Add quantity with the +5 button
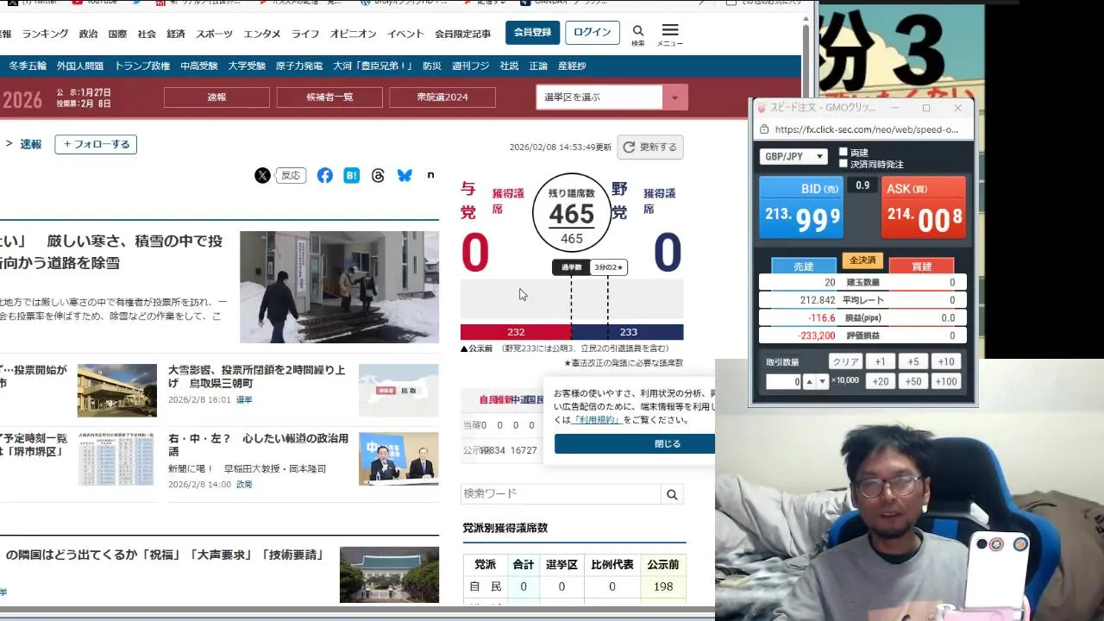 [913, 362]
